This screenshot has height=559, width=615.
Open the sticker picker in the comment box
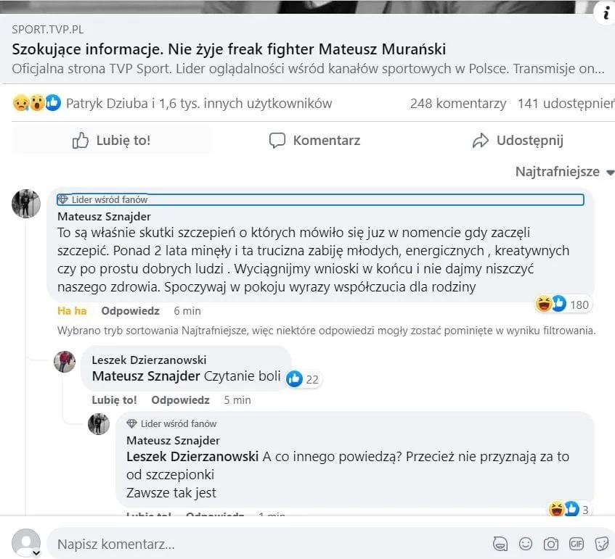[601, 544]
